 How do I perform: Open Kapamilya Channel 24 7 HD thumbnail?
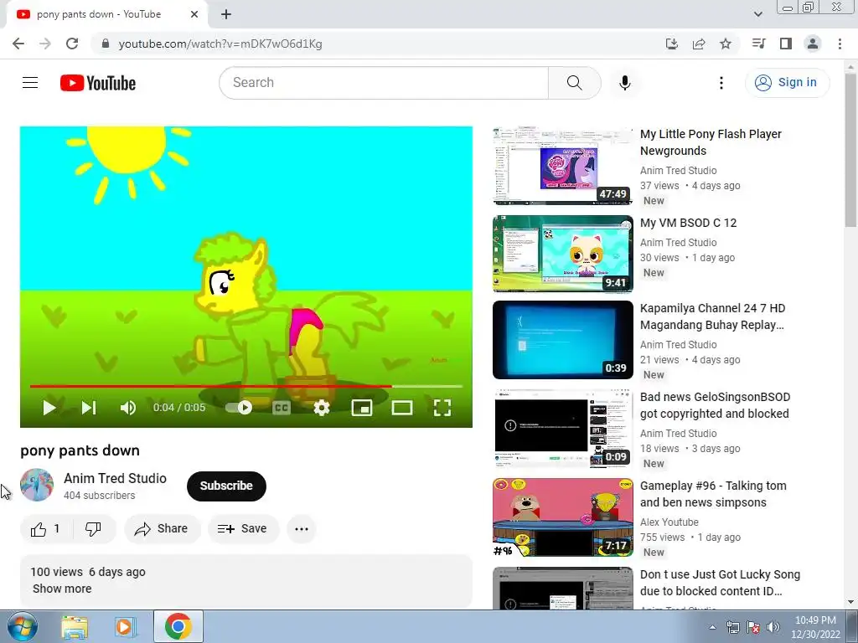tap(562, 340)
